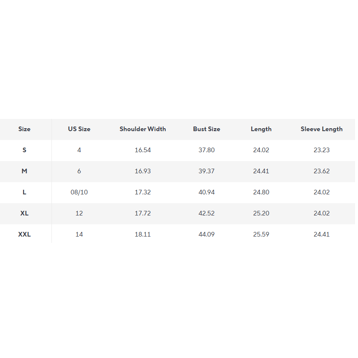The height and width of the screenshot is (358, 358).
Task: Select the Shoulder Width header
Action: [x=143, y=129]
